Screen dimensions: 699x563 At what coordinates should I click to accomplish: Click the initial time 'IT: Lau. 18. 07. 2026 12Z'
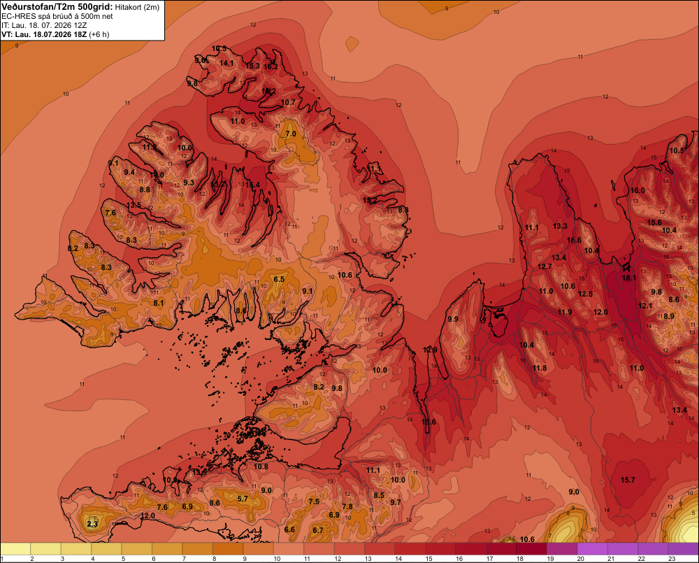(x=44, y=25)
